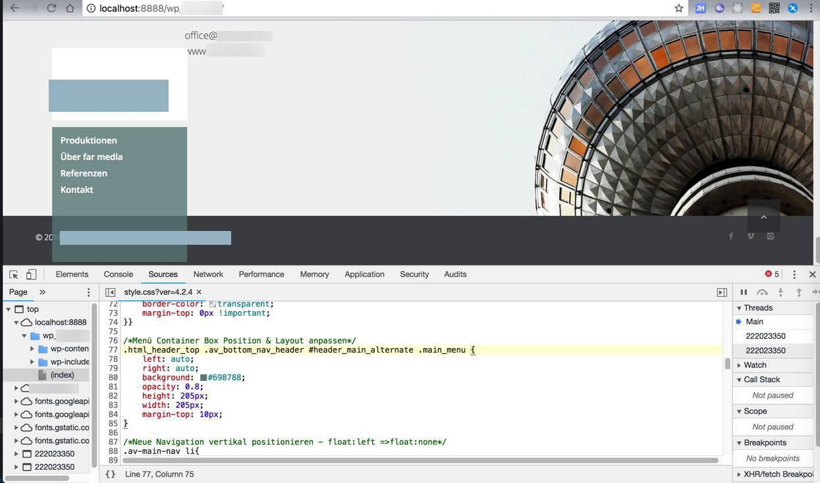Open the Kontakt link
This screenshot has height=483, width=820.
(x=76, y=190)
